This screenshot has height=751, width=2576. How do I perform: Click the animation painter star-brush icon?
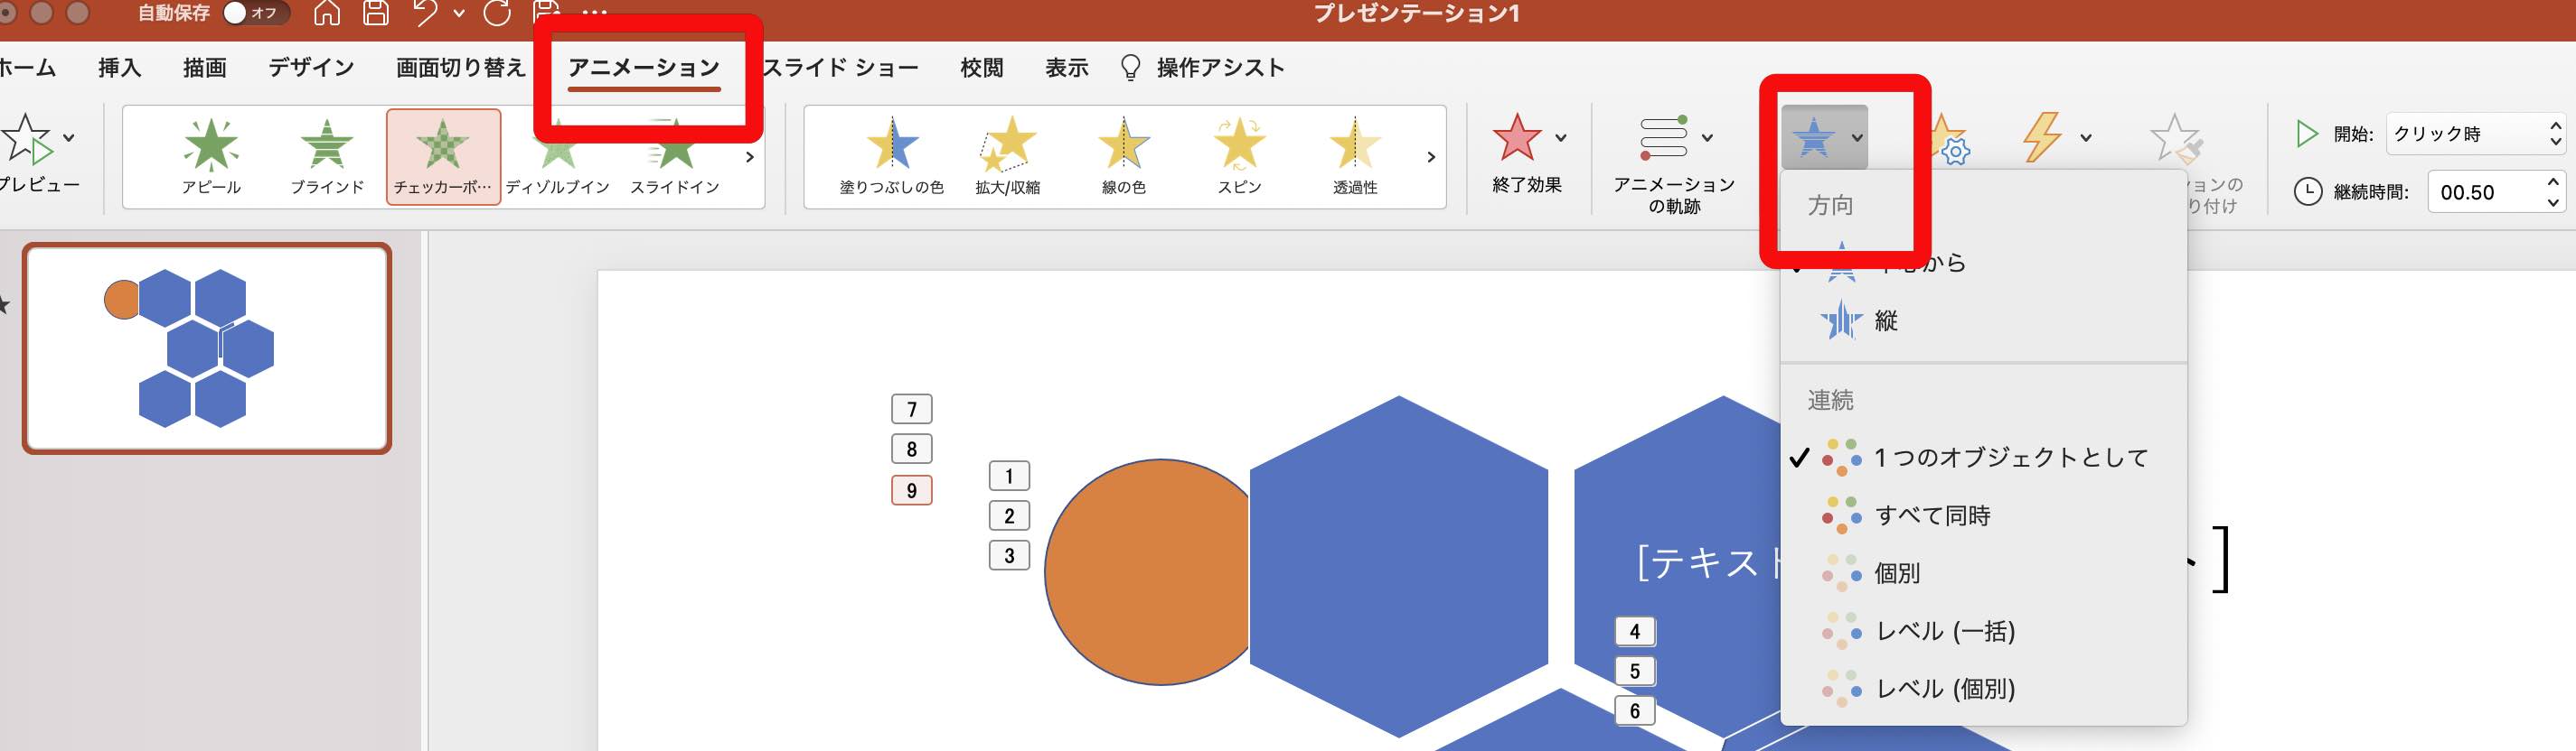click(x=2177, y=137)
